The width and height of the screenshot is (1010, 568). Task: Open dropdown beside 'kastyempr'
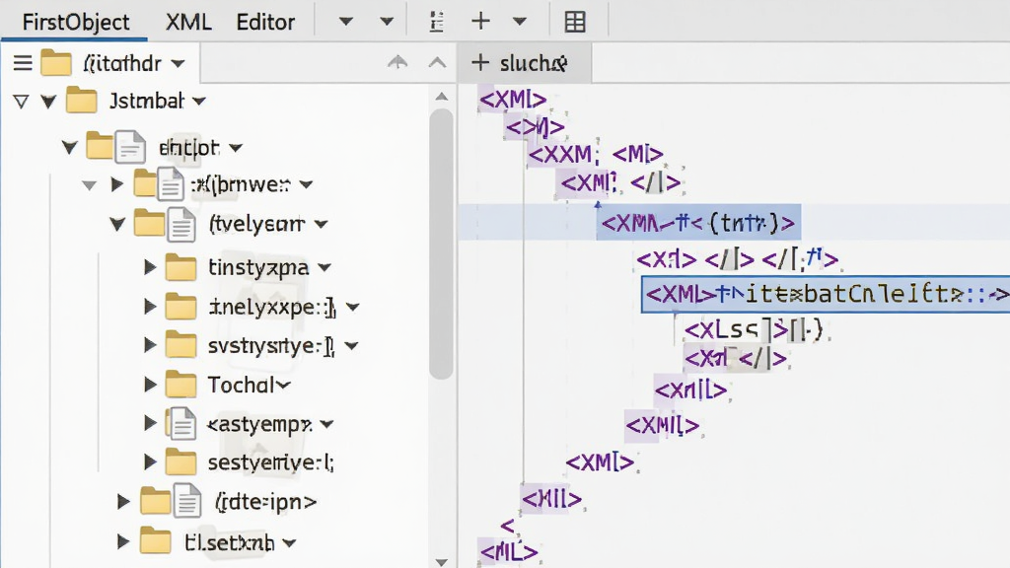pos(327,424)
